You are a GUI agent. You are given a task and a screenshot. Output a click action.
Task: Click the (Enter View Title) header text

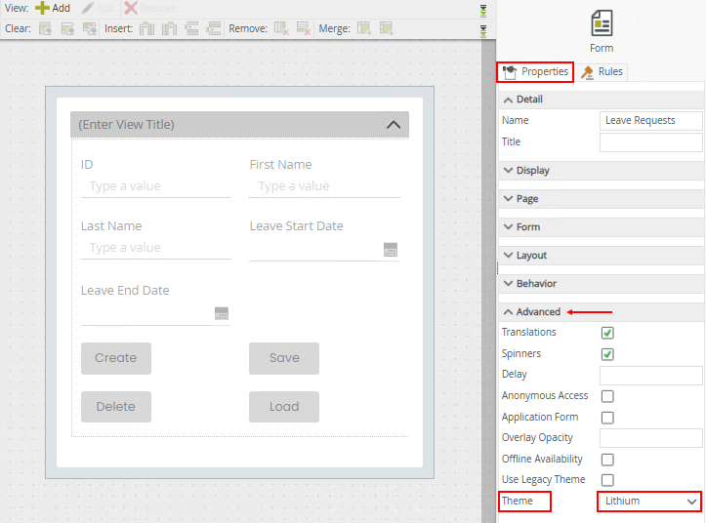click(x=126, y=125)
